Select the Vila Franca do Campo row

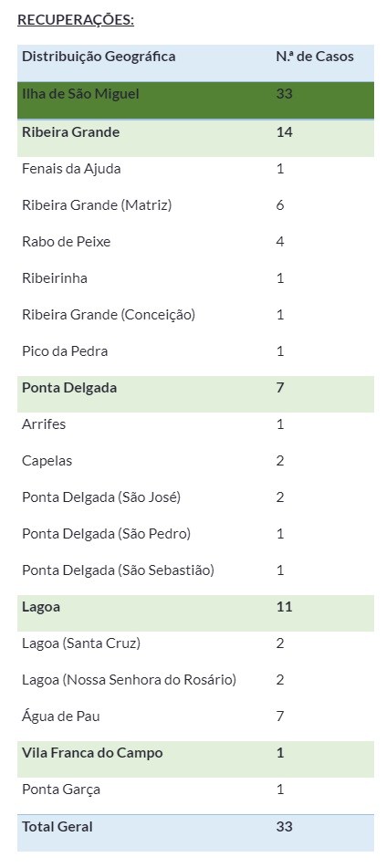[x=195, y=759]
